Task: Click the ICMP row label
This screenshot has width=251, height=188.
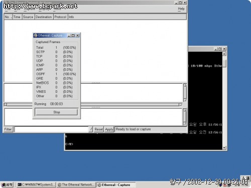Action: point(40,65)
